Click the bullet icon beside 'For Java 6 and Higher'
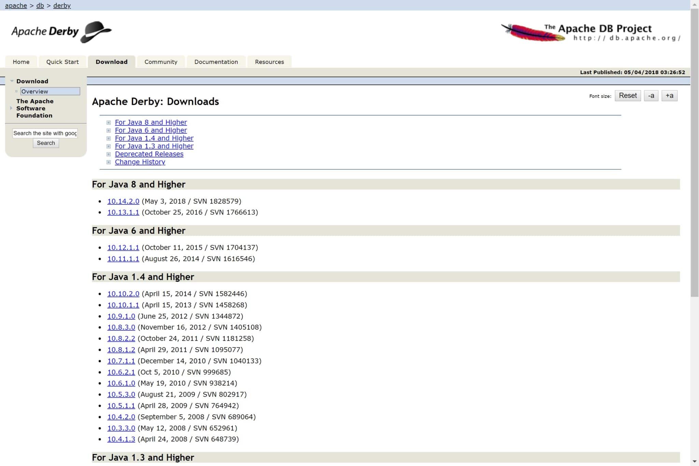This screenshot has width=699, height=466. pyautogui.click(x=109, y=130)
